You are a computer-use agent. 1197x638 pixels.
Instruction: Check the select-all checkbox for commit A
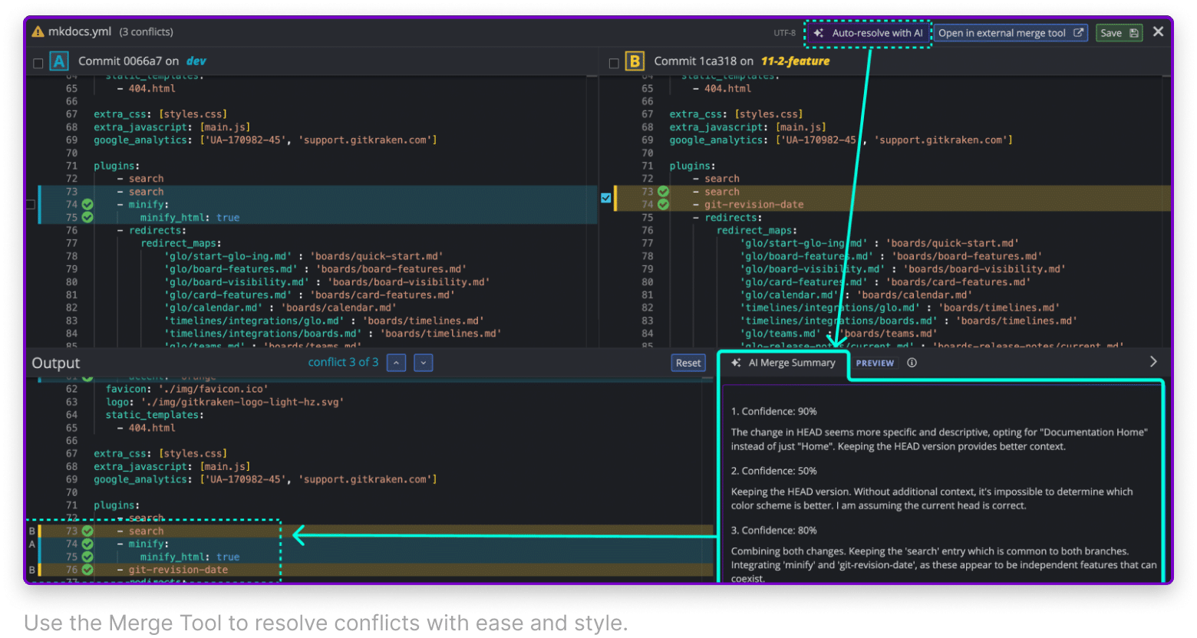click(38, 63)
